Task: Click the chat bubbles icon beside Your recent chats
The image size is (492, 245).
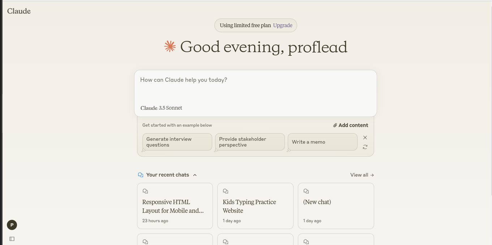Action: point(141,175)
